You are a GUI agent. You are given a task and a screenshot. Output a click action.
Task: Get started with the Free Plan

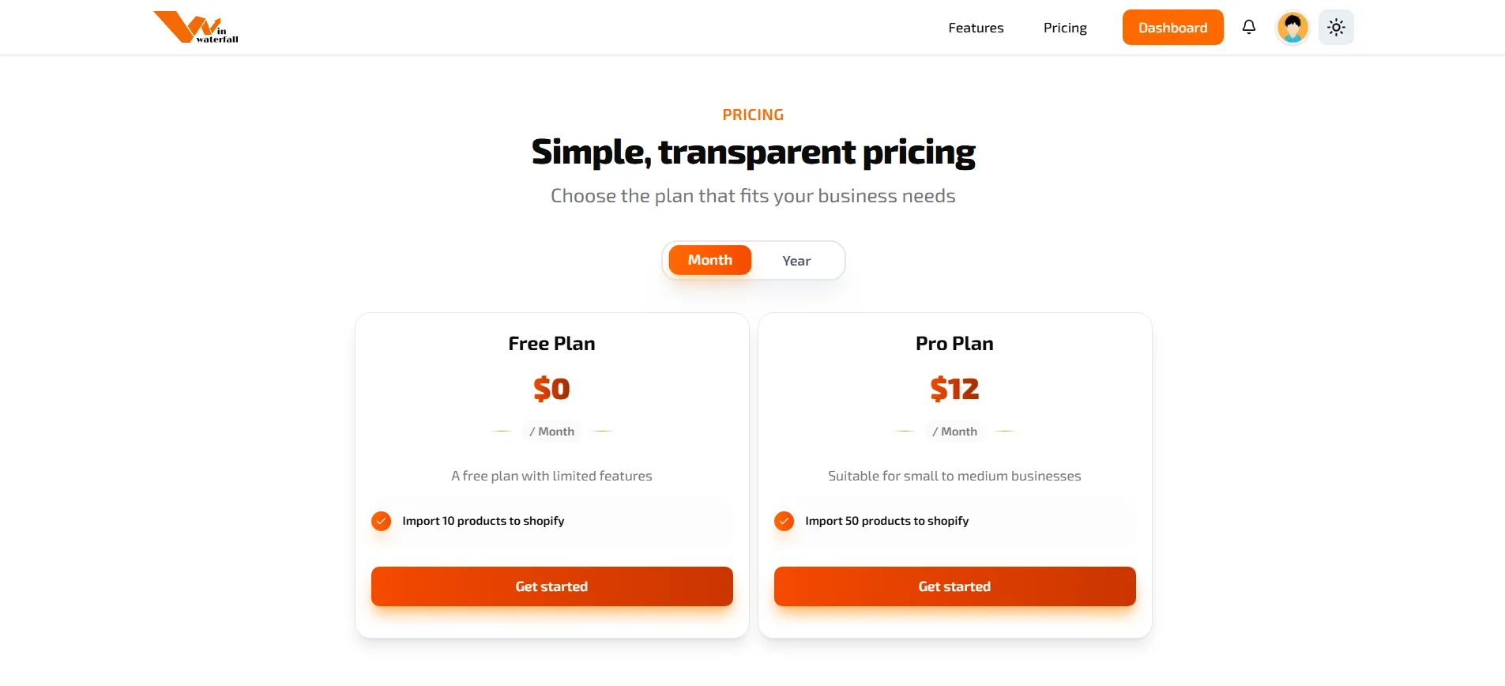(551, 586)
